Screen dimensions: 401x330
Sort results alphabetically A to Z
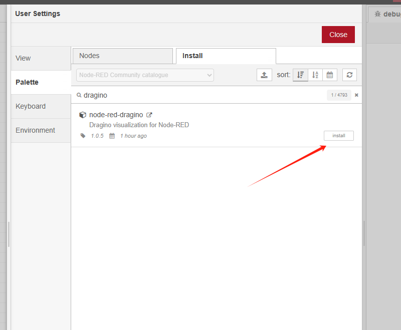(315, 75)
